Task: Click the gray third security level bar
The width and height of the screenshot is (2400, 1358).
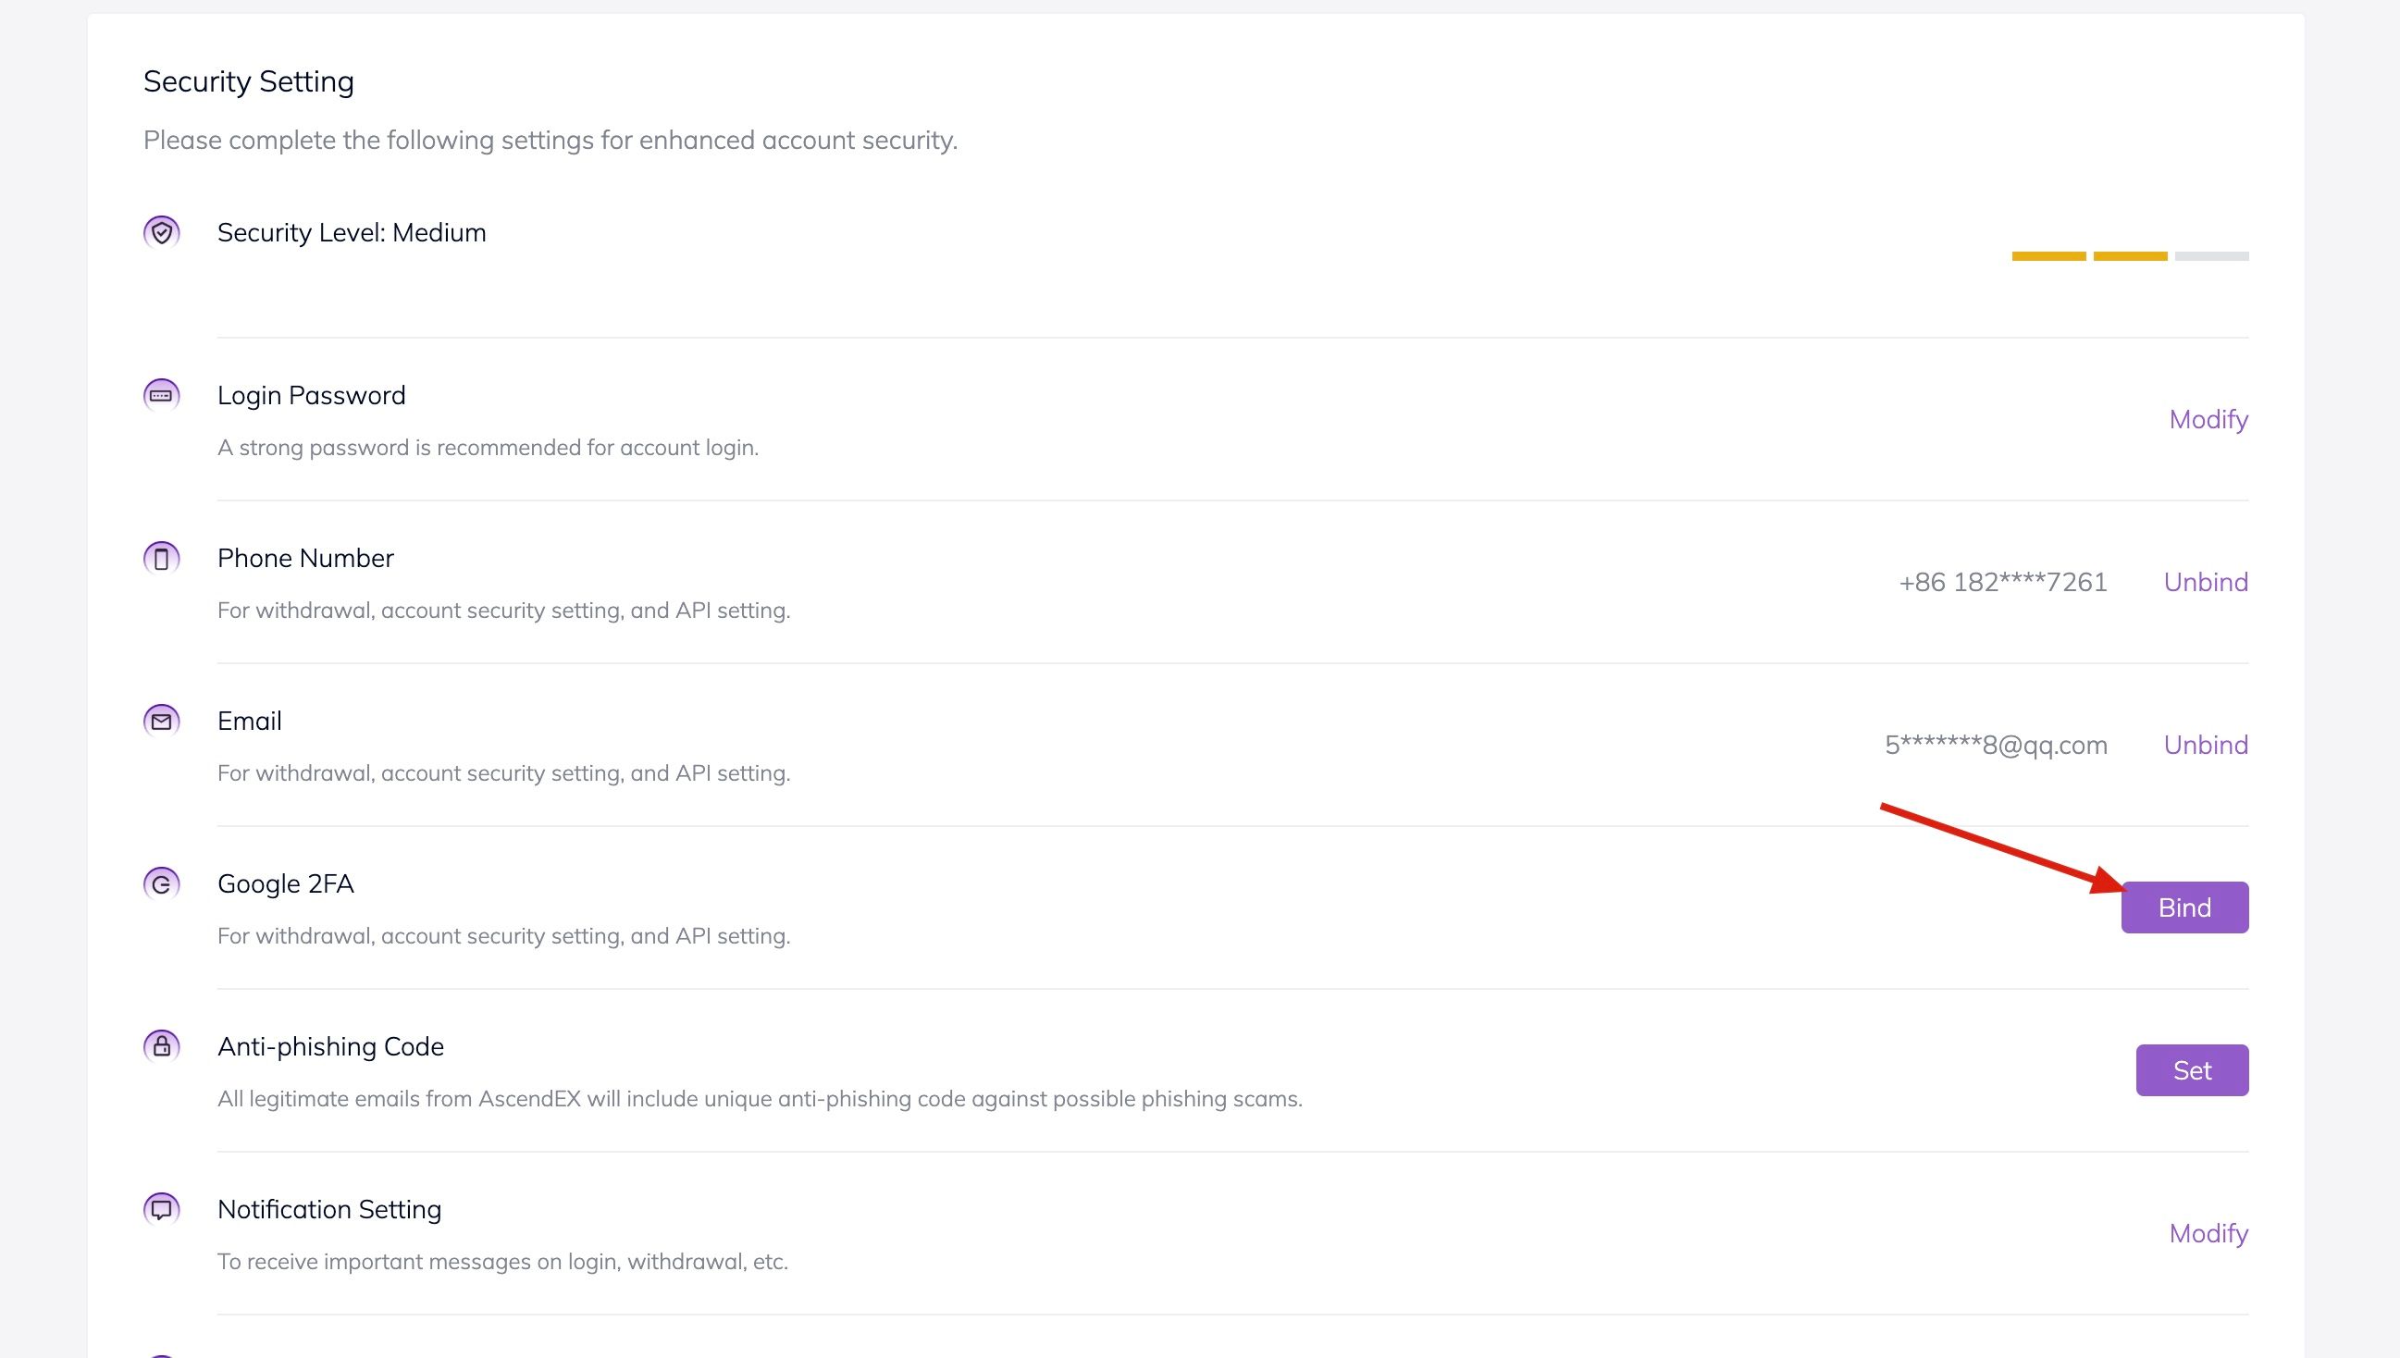Action: coord(2210,256)
